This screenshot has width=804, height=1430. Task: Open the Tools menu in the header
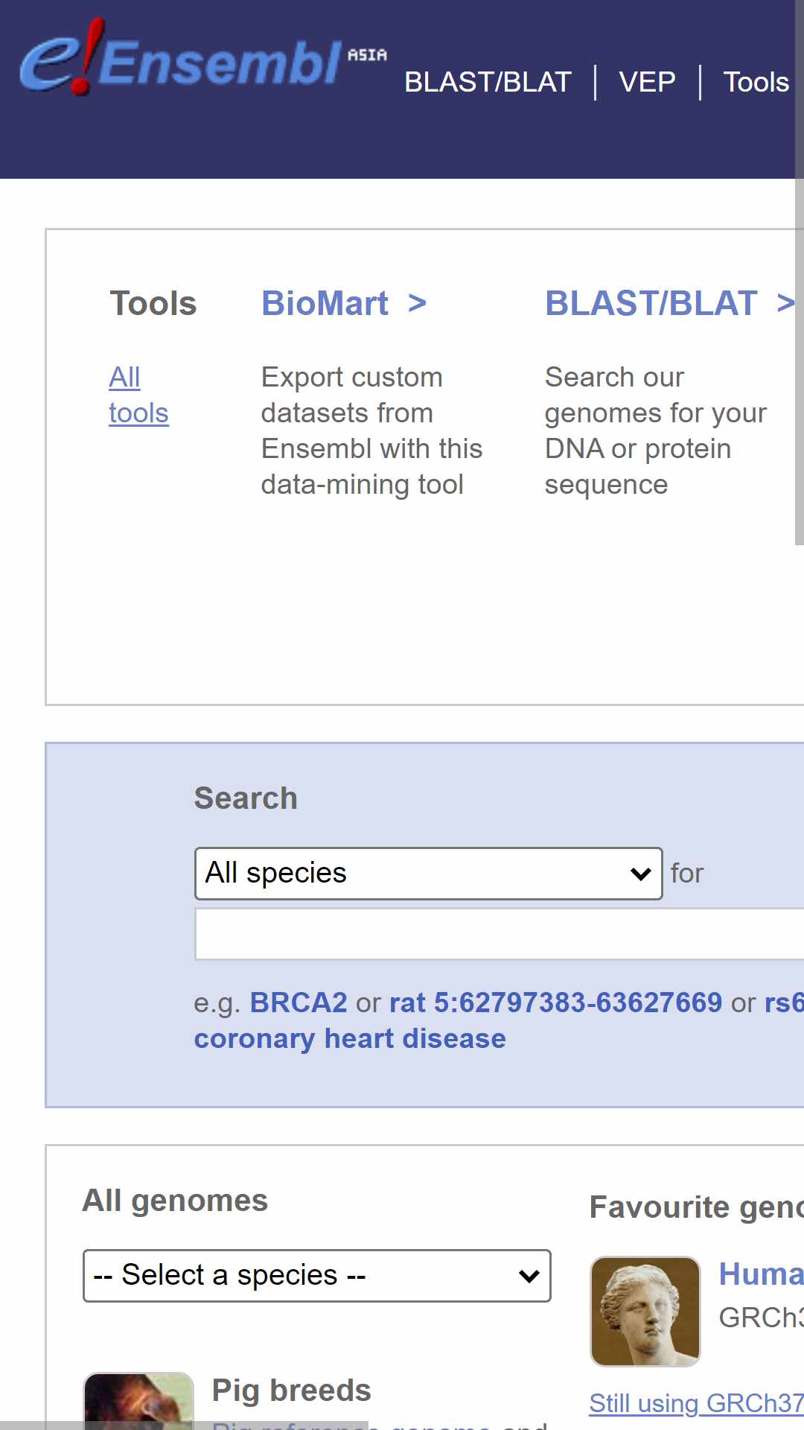pyautogui.click(x=756, y=82)
